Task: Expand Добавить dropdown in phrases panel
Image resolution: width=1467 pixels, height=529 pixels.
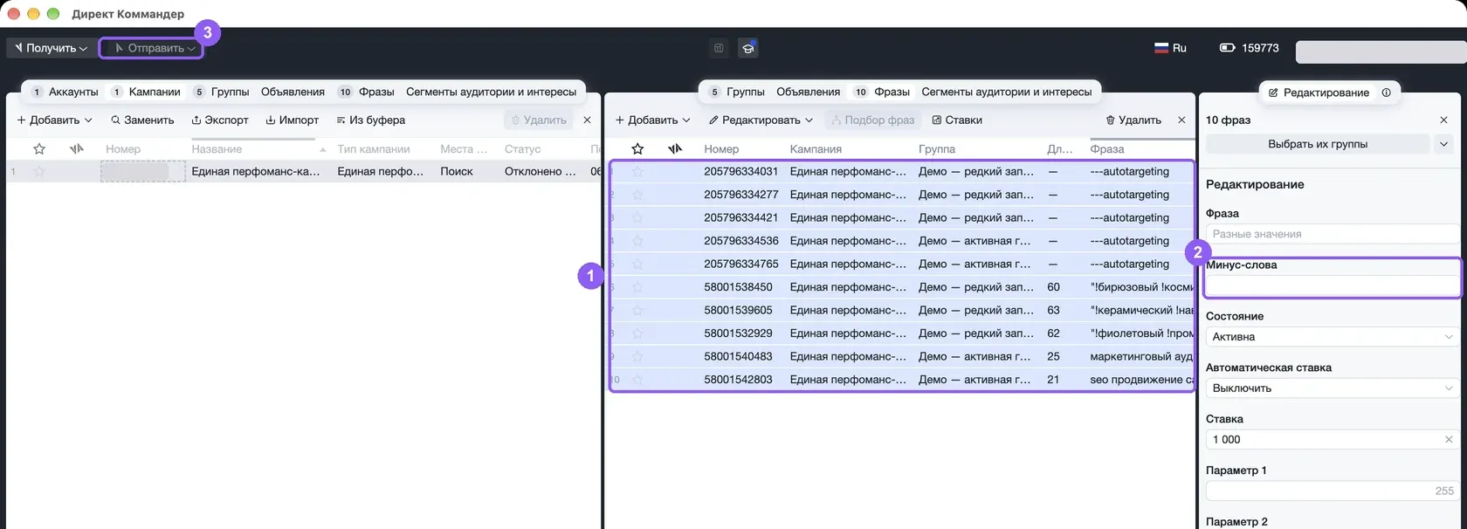Action: tap(653, 120)
